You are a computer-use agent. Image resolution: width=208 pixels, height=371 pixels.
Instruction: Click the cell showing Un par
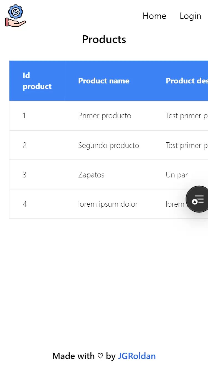point(177,175)
